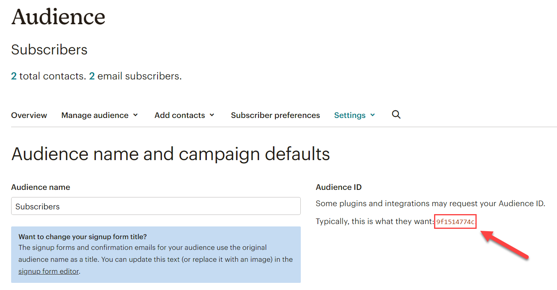Click the total contacts number 2
The width and height of the screenshot is (557, 290).
click(14, 76)
